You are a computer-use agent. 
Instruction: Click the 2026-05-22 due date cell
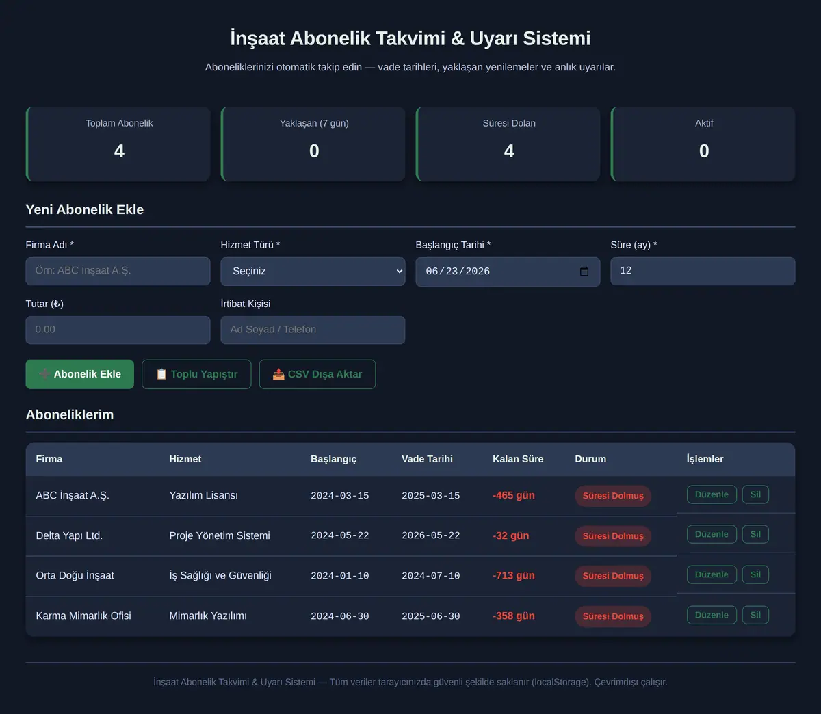(x=431, y=535)
